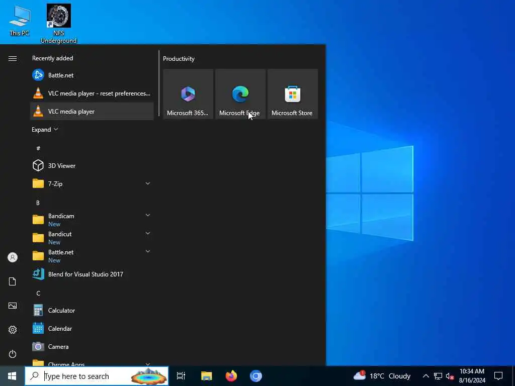This screenshot has height=386, width=515.
Task: Click the Windows Start button
Action: click(12, 376)
